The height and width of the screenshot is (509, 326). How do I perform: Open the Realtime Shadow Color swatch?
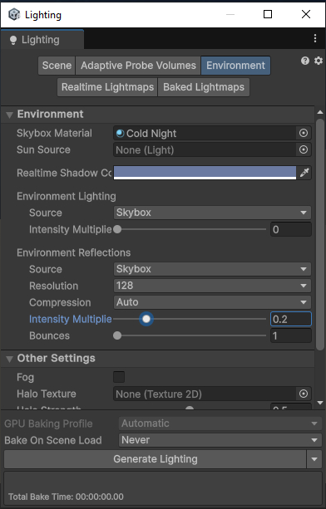[x=205, y=173]
